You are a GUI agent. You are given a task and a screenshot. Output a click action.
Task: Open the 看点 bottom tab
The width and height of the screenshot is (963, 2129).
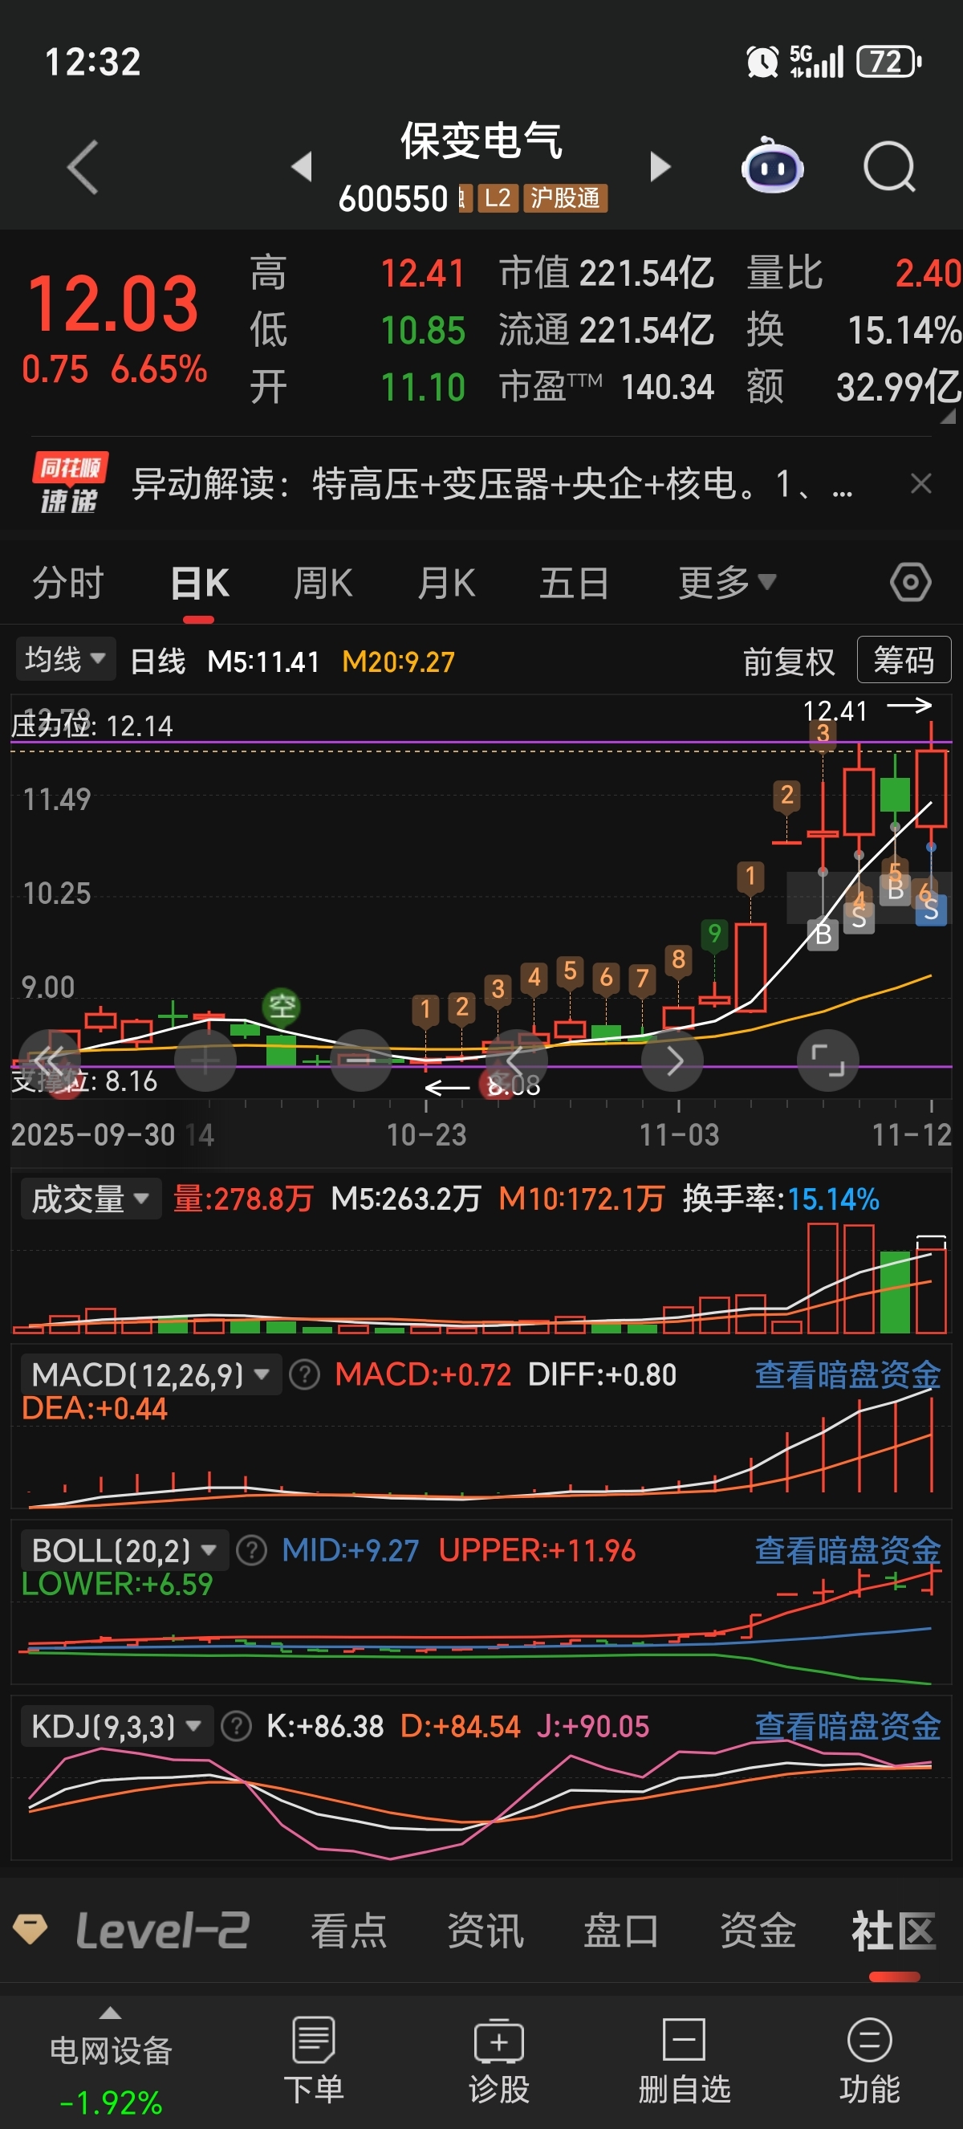pos(348,1932)
